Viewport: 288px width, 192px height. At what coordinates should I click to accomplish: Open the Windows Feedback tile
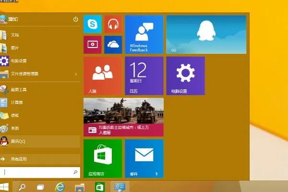pyautogui.click(x=144, y=35)
